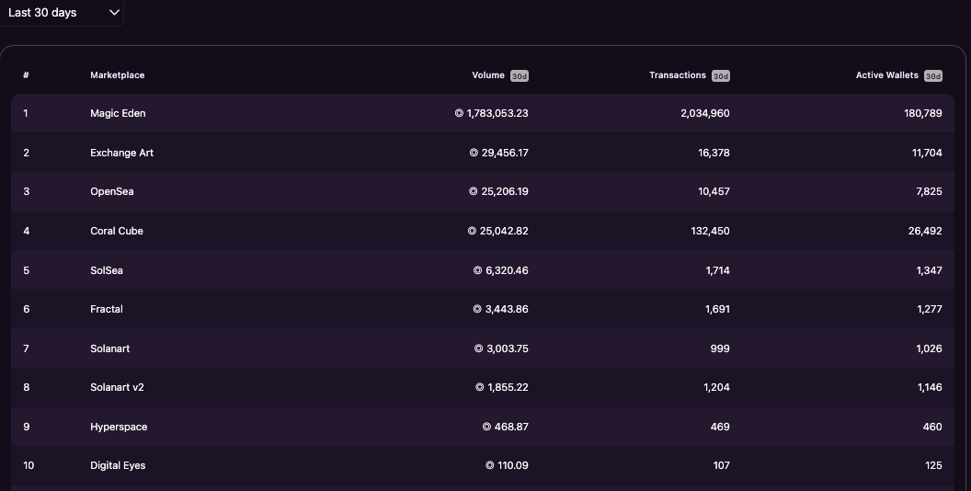Viewport: 971px width, 491px height.
Task: Click the SOL icon beside 110.09
Action: pos(490,465)
